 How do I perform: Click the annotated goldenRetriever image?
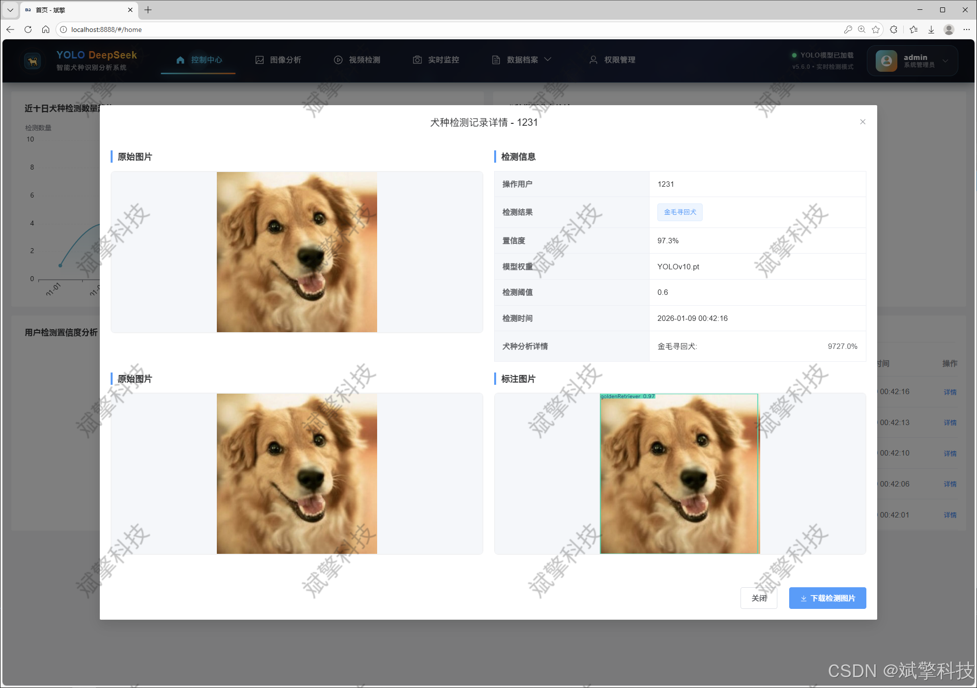tap(679, 474)
